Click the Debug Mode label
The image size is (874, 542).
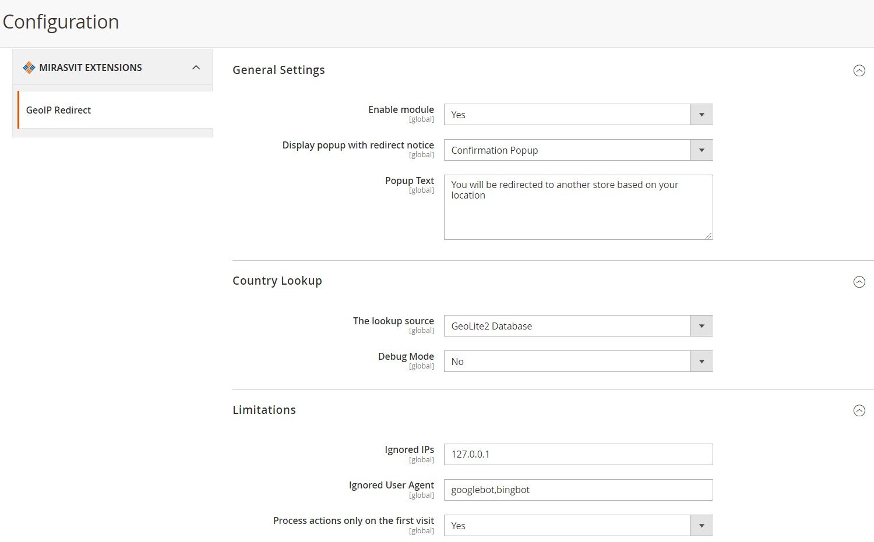(406, 356)
